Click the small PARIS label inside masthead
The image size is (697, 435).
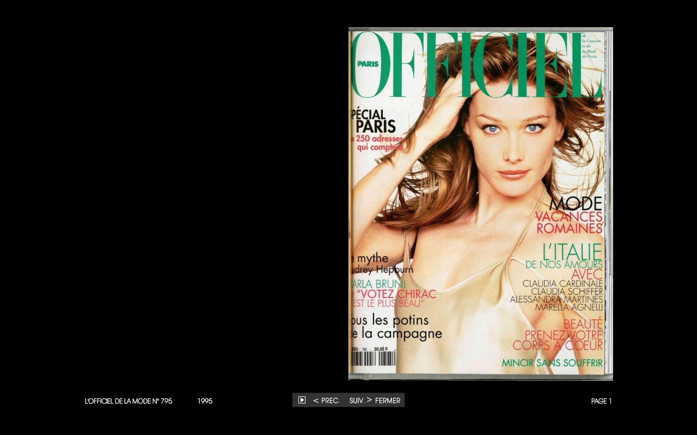[x=368, y=64]
